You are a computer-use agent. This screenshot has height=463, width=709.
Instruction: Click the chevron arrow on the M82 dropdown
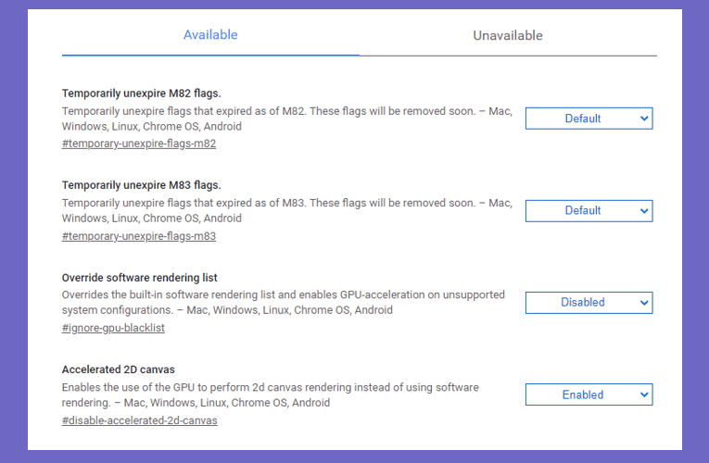pyautogui.click(x=644, y=119)
